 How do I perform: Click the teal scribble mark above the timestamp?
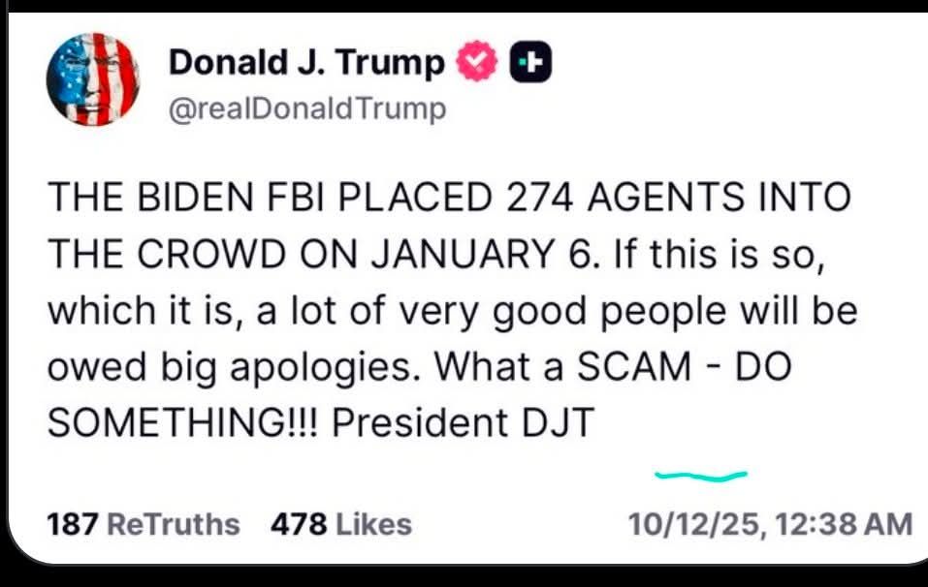click(x=701, y=476)
